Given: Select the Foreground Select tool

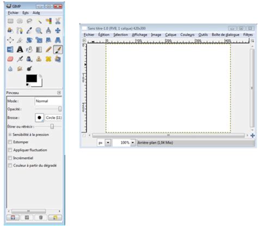Looking at the screenshot, I should (x=10, y=30).
